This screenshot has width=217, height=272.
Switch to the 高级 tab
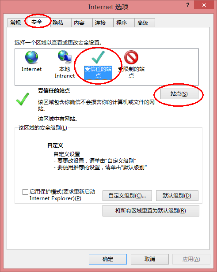143,22
